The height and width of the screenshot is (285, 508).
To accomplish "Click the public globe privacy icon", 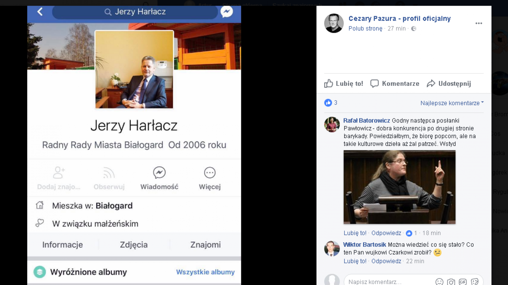I will coord(414,28).
